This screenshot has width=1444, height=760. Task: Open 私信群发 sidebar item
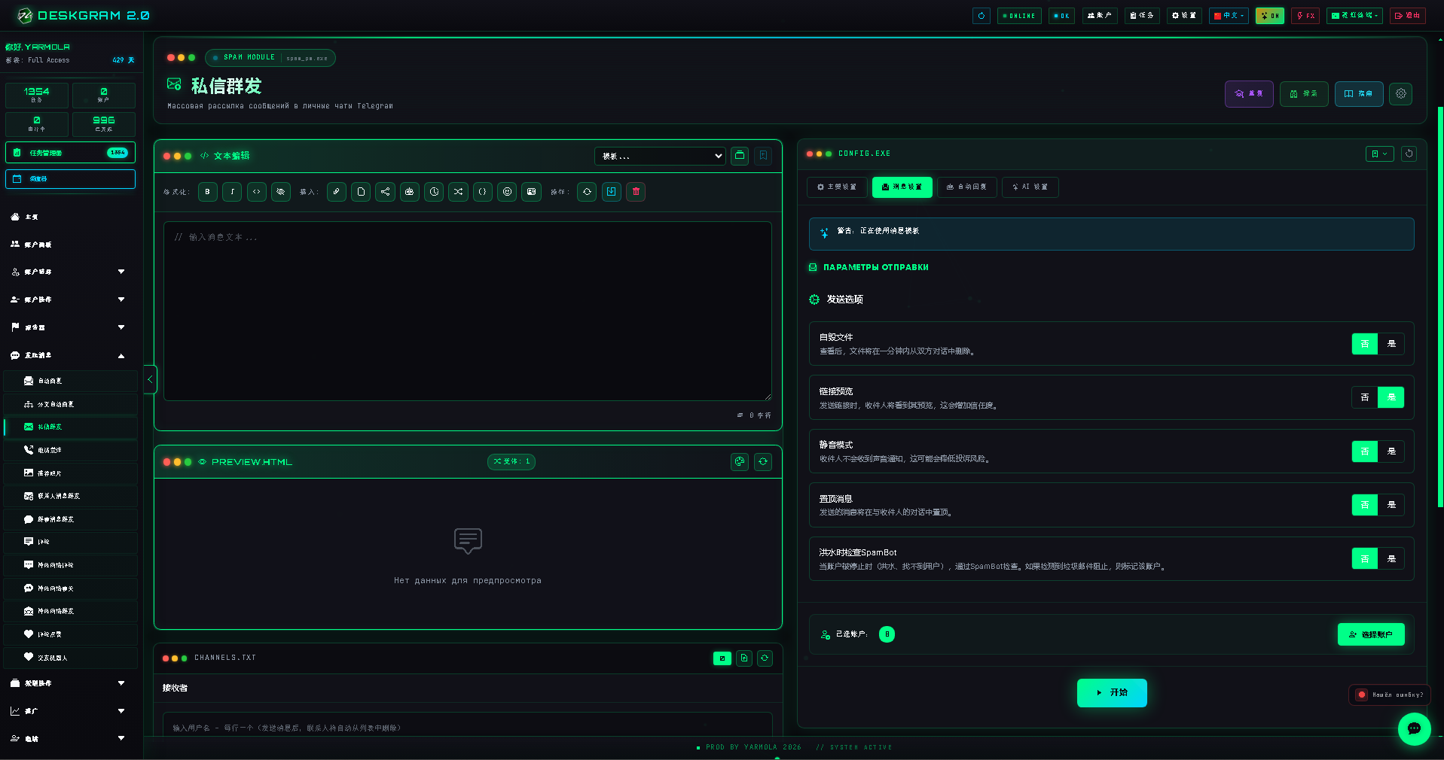click(x=71, y=427)
